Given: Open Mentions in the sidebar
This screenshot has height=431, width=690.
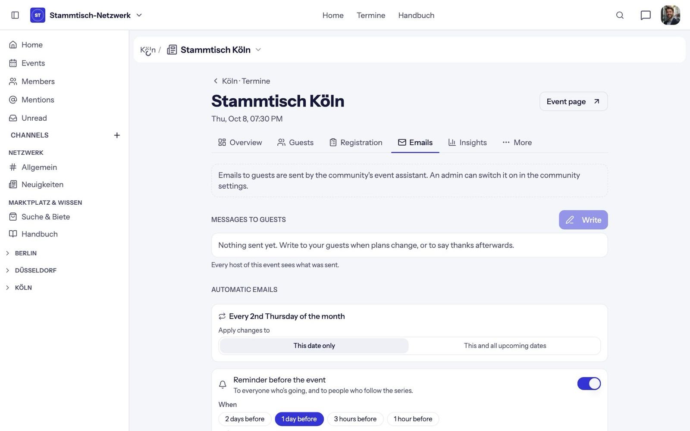Looking at the screenshot, I should (x=64, y=100).
